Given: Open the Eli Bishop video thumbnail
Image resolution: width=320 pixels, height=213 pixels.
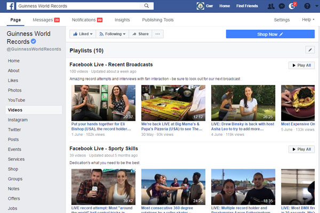Looking at the screenshot, I should (103, 103).
